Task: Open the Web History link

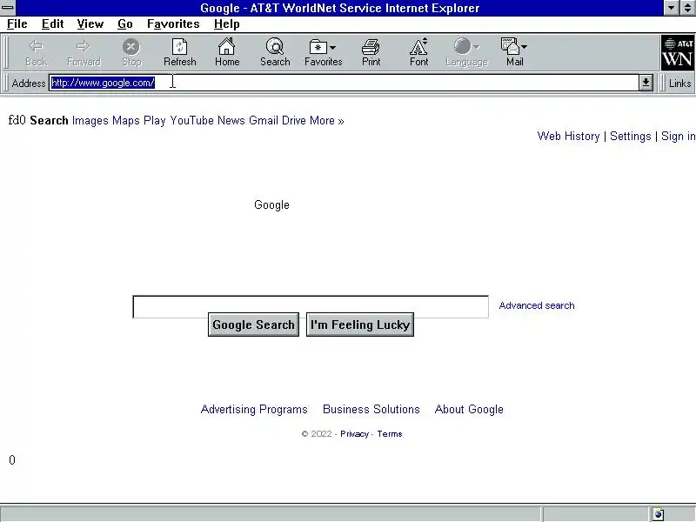Action: [x=569, y=137]
